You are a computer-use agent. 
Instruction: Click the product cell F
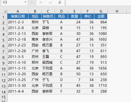click(61, 91)
